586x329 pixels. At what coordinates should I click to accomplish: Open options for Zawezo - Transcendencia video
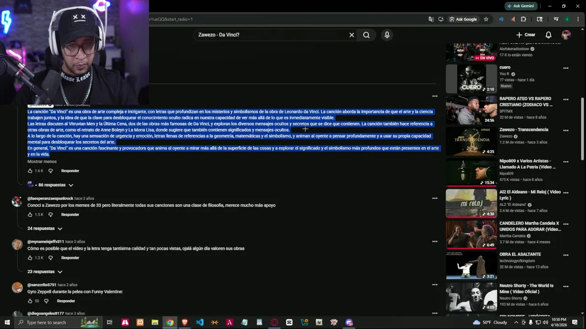[566, 131]
